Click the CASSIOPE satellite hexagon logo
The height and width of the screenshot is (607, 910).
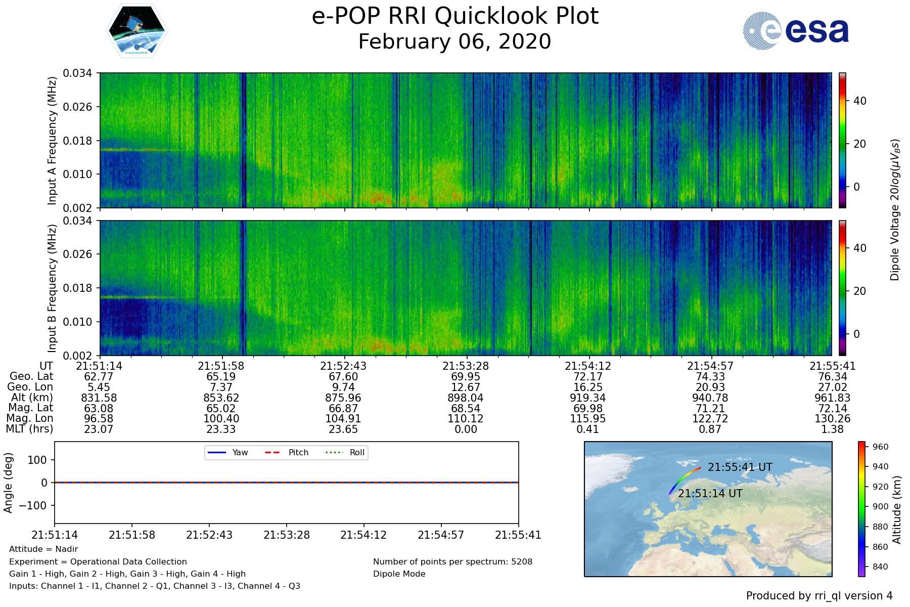tap(136, 30)
